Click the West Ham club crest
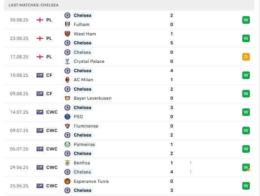Viewport: 260px width, 196px height. [x=67, y=34]
